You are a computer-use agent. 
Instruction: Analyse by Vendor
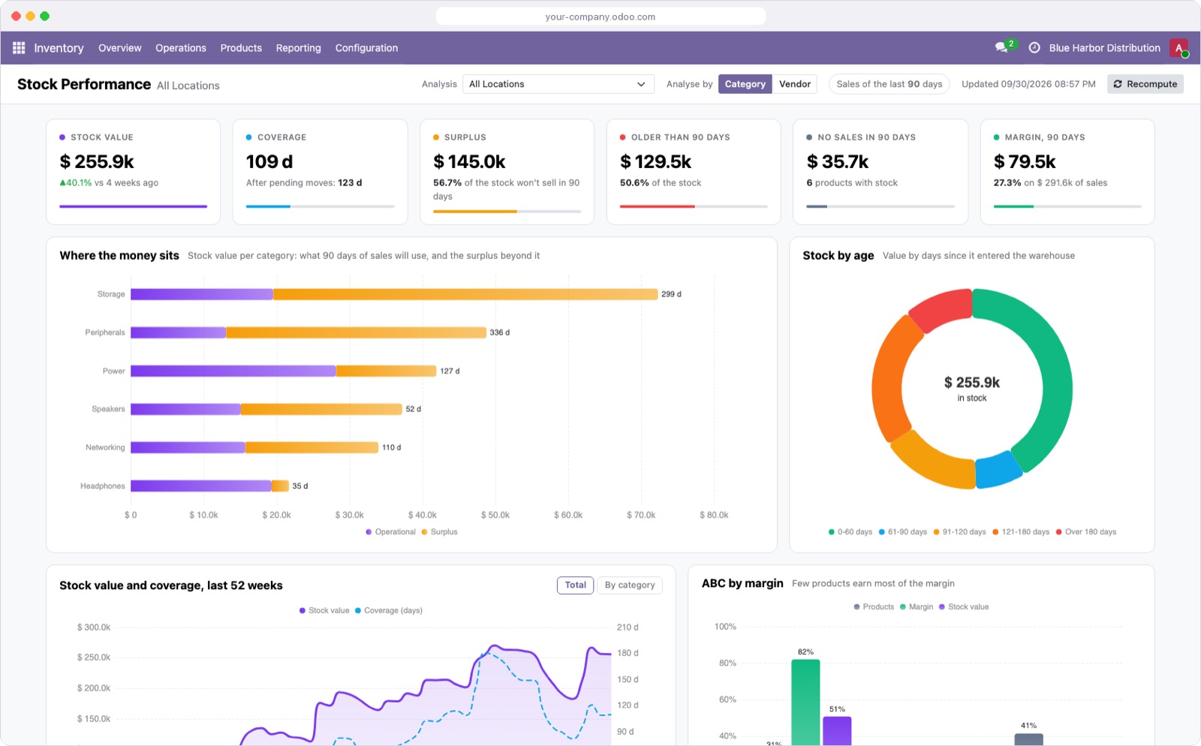click(795, 84)
